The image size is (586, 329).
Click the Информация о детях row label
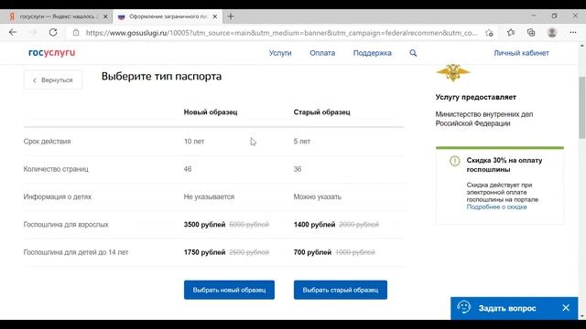(x=57, y=196)
